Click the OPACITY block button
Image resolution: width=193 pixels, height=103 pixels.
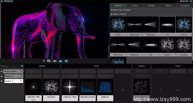[105, 97]
